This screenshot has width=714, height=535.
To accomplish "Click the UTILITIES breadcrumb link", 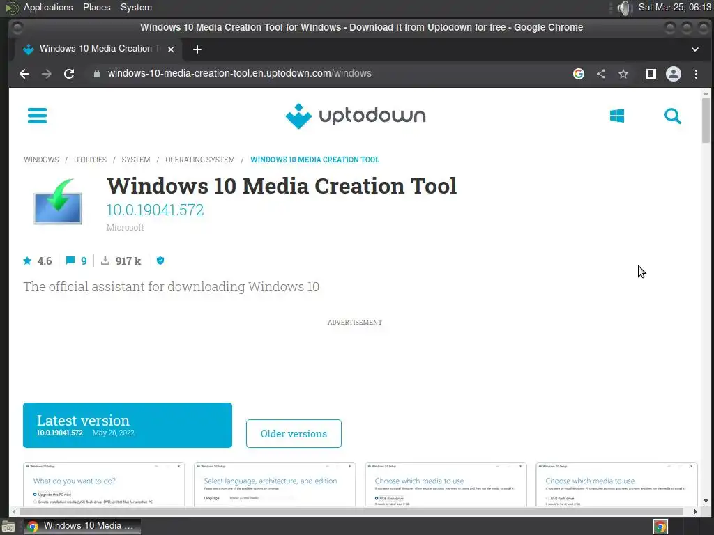I will coord(90,160).
